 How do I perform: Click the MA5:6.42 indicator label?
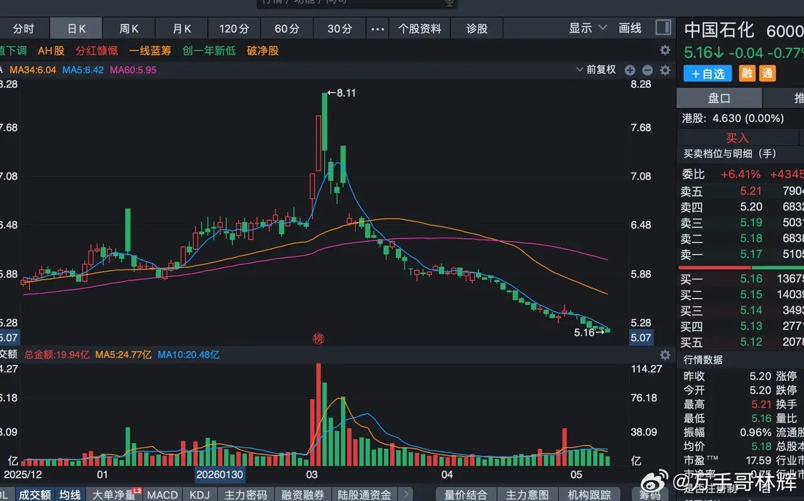pyautogui.click(x=83, y=70)
